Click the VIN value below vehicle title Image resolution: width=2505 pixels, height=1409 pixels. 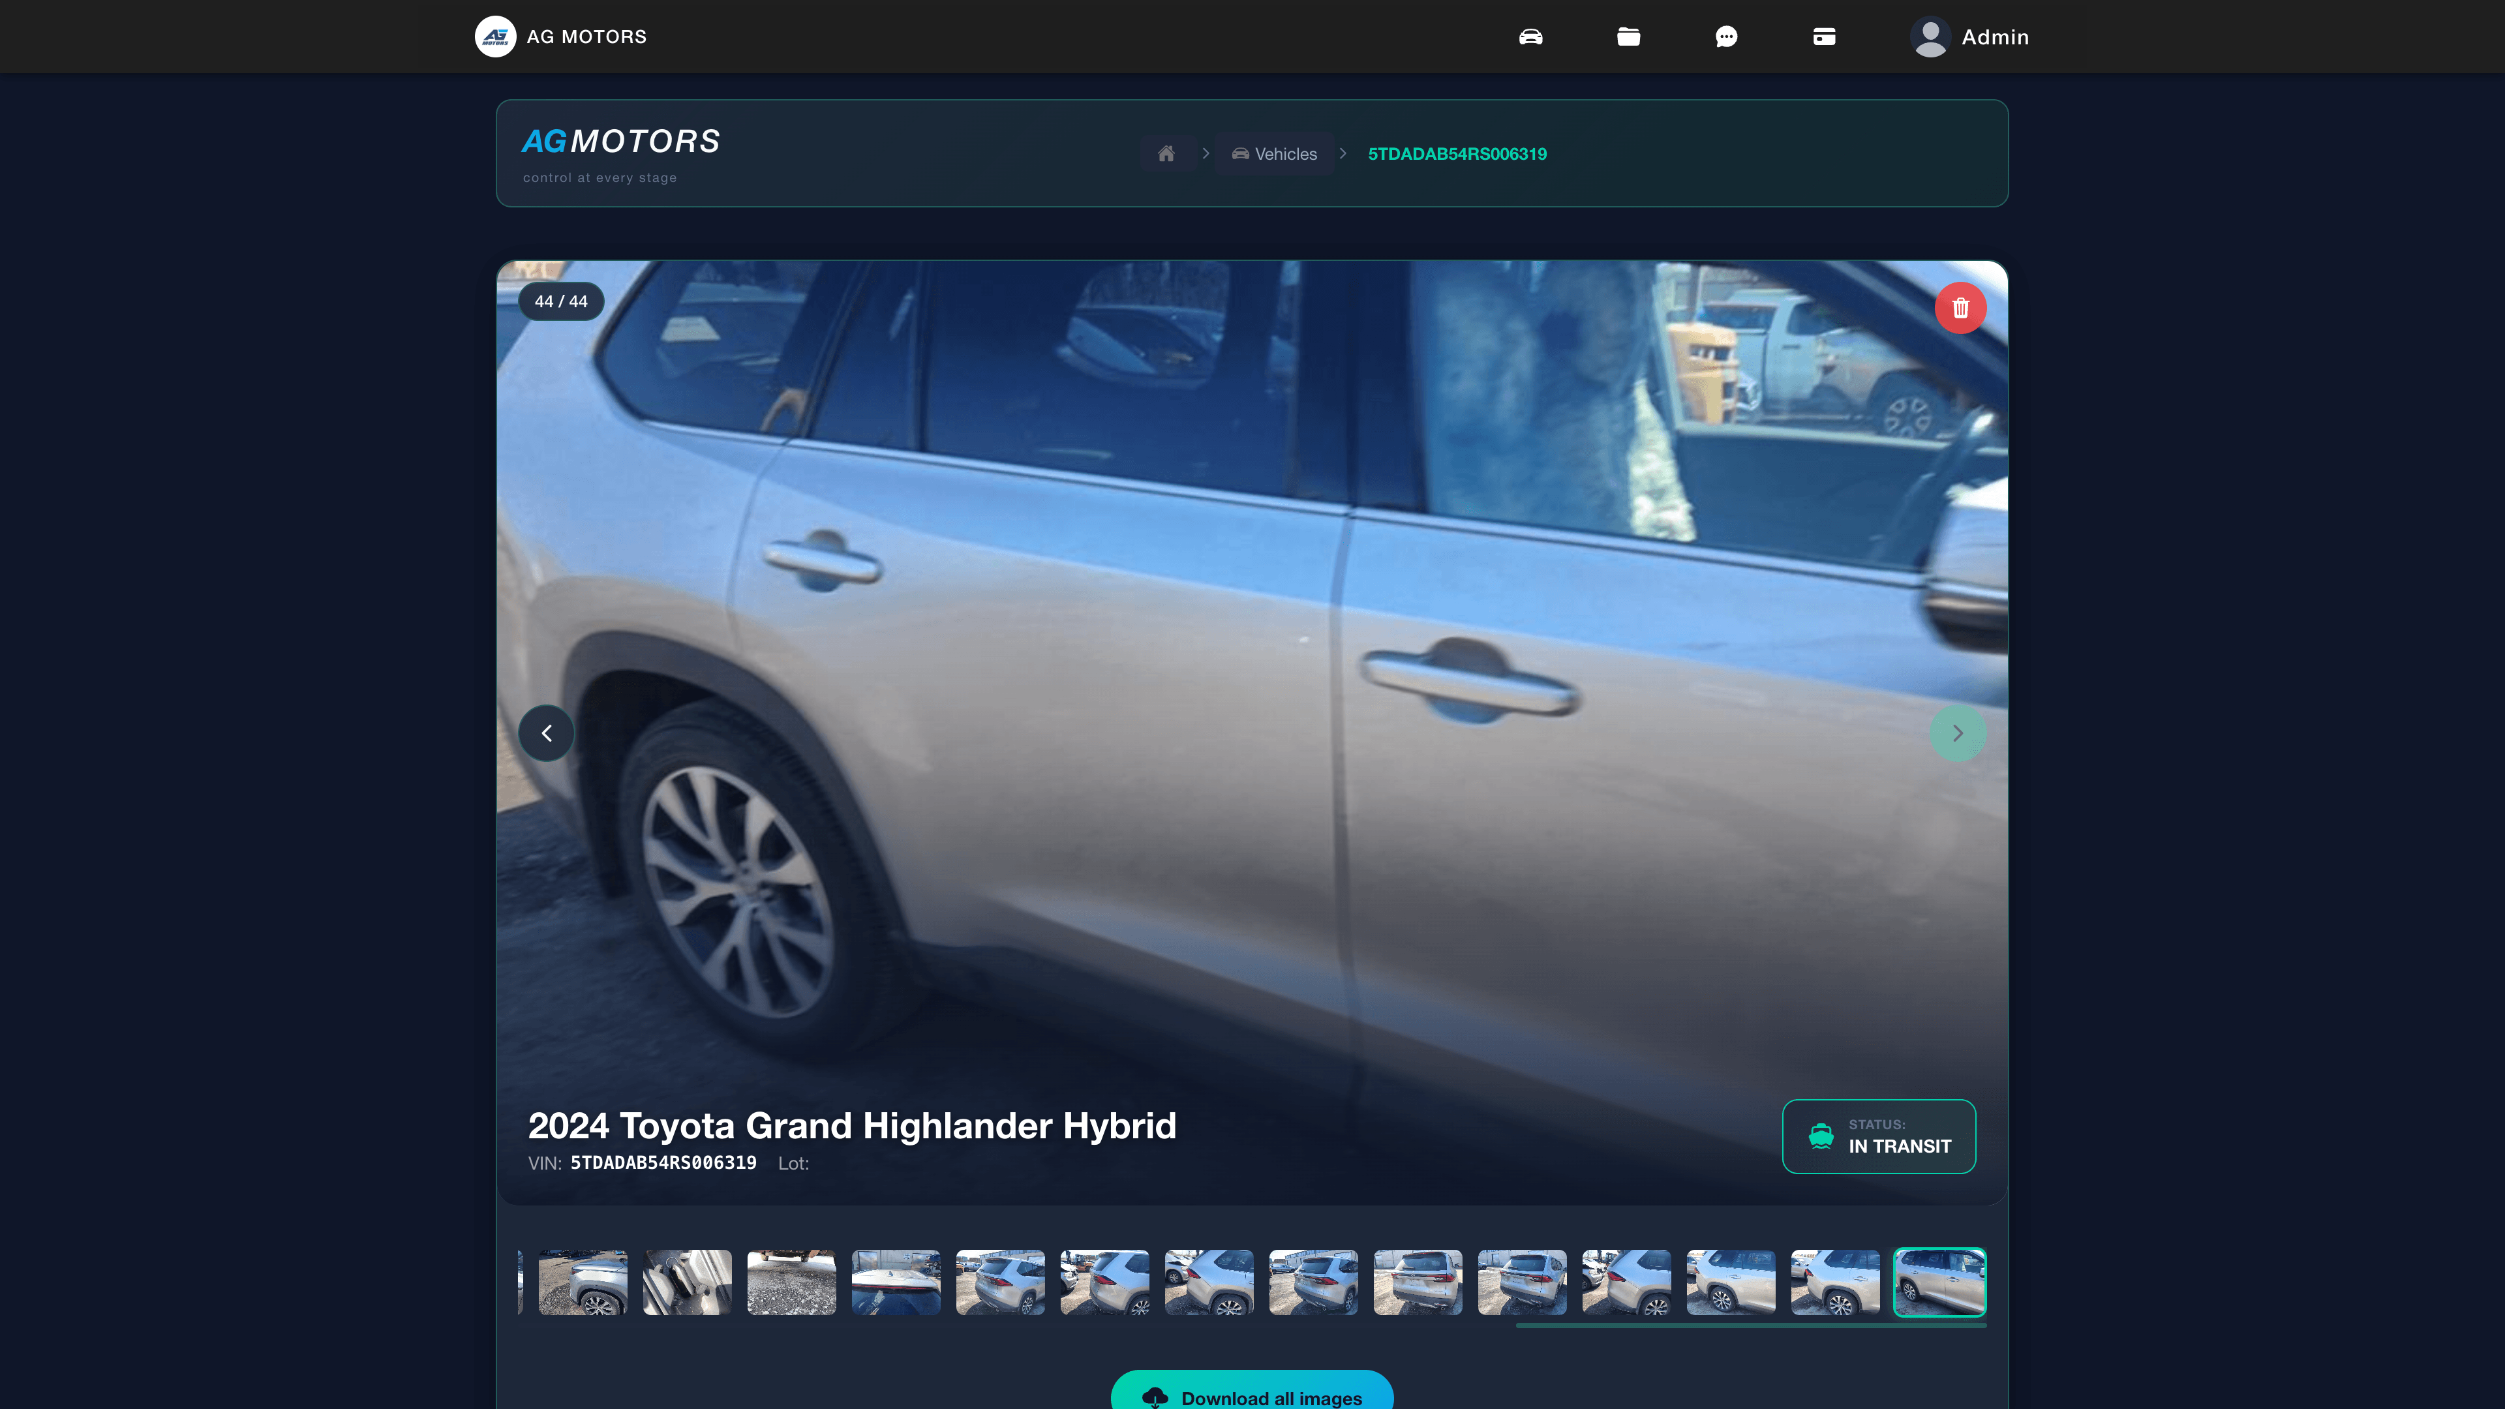click(663, 1163)
